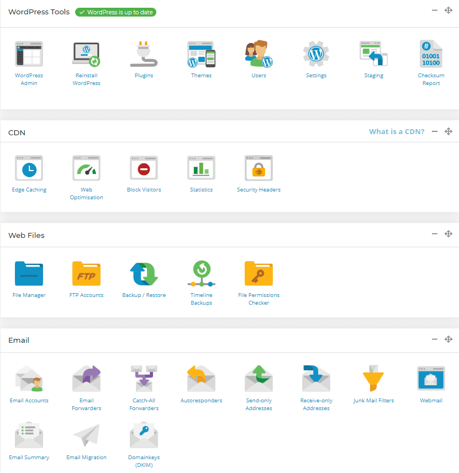Open the Staging tool icon
The width and height of the screenshot is (459, 473).
point(373,54)
